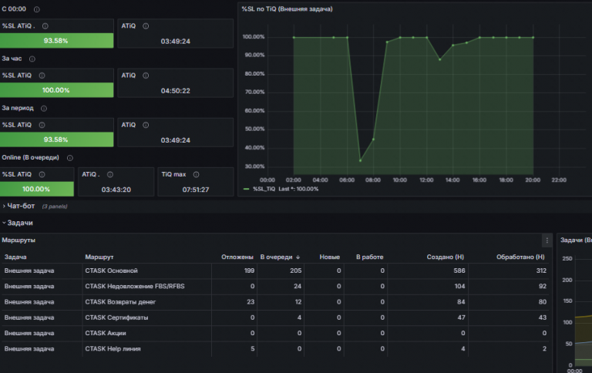Sort table by 'Создано (Н)' column header
The image size is (592, 373).
click(x=445, y=257)
